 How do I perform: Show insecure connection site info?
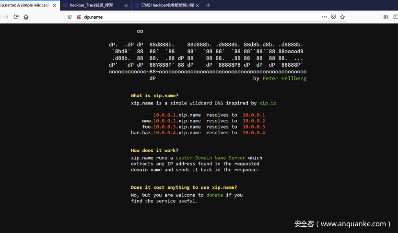[x=79, y=17]
